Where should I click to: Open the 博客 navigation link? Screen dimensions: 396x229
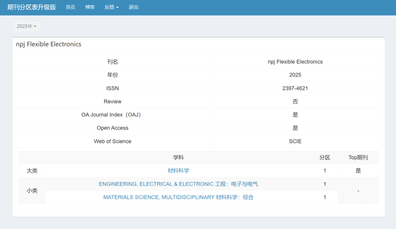90,7
